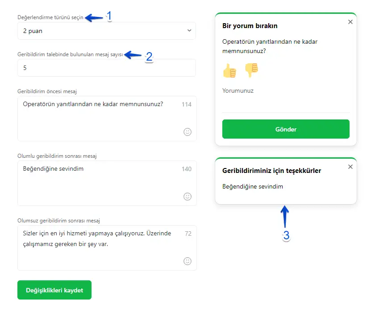Viewport: 375px width, 312px height.
Task: Click the 'Değerlendirme türünü seçin' label
Action: point(50,17)
